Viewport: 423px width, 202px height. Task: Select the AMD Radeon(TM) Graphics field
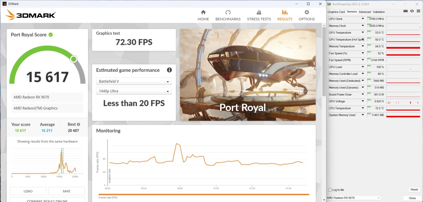pos(47,108)
